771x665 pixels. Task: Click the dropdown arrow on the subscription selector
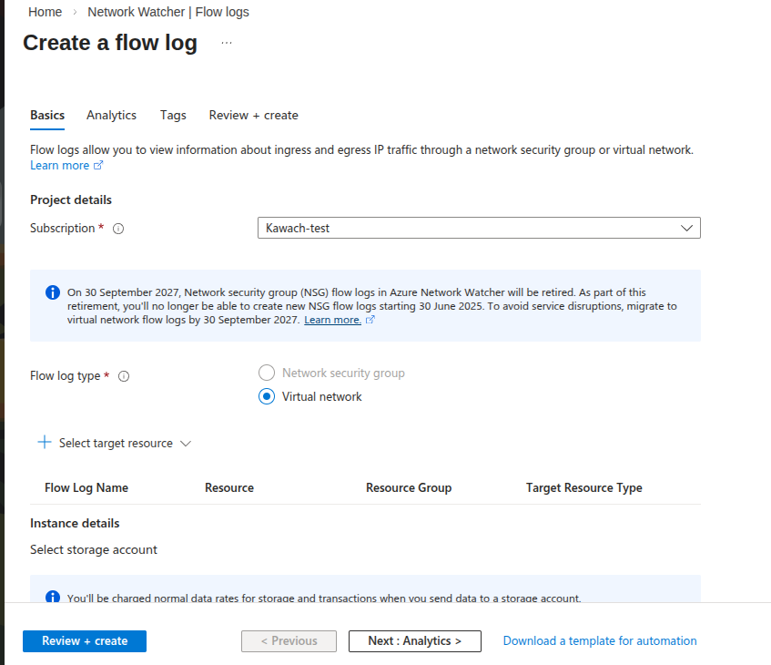(x=687, y=228)
